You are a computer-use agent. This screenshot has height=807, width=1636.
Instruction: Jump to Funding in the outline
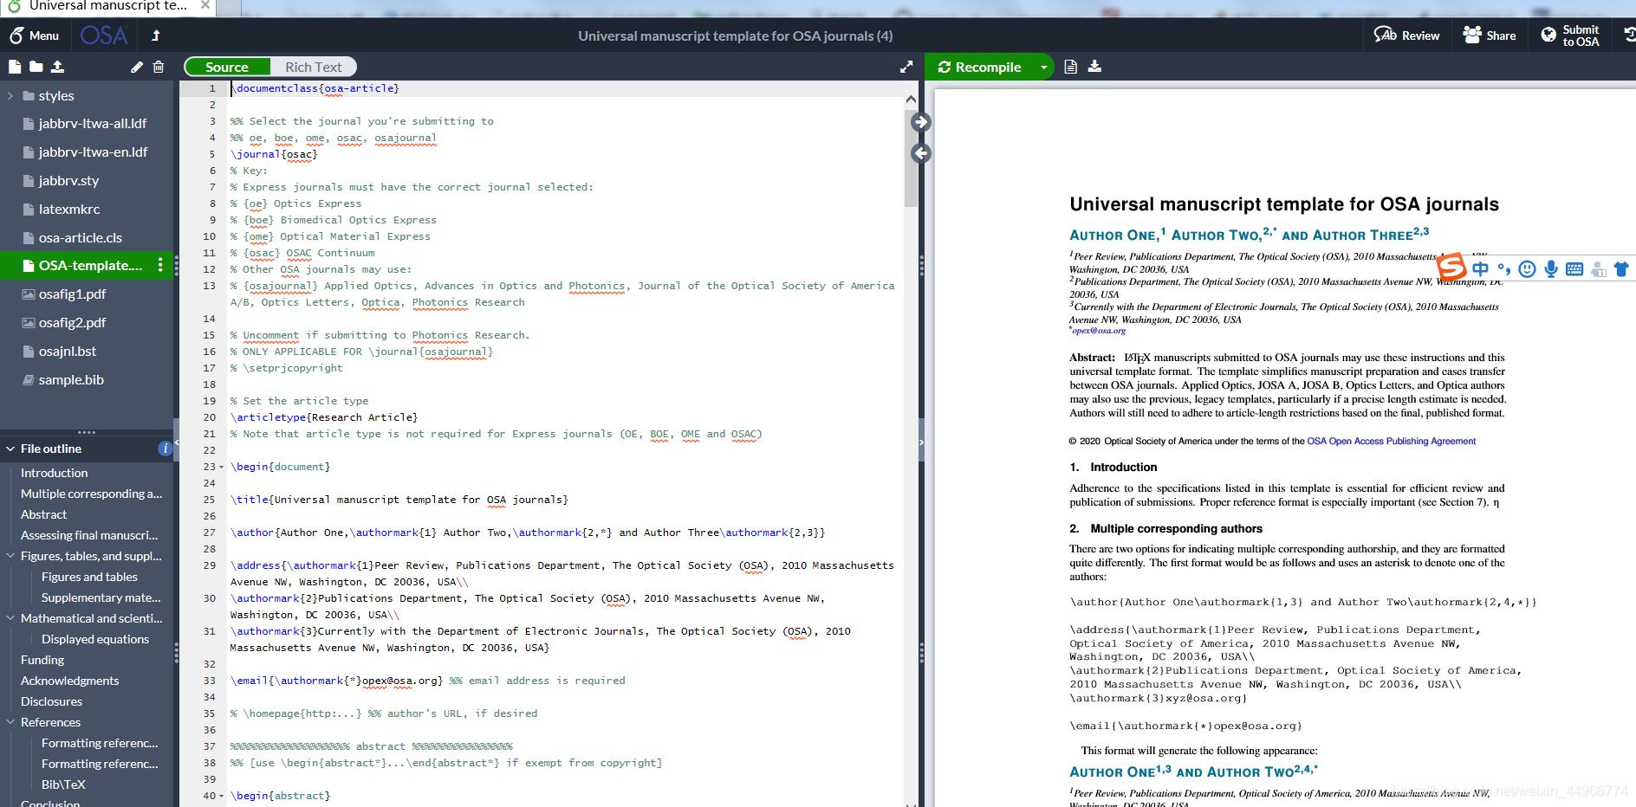(x=42, y=660)
